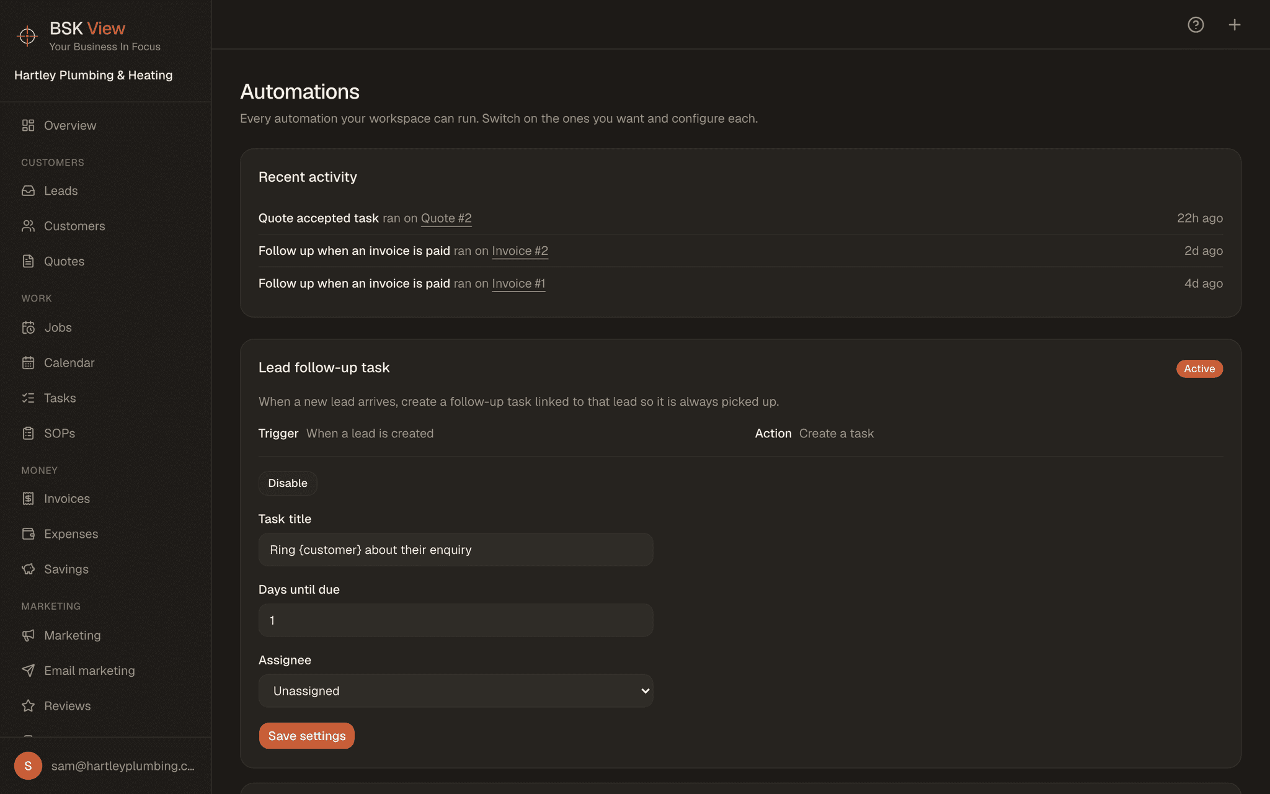Click the Jobs calendar-clock icon
Viewport: 1270px width, 794px height.
pyautogui.click(x=28, y=328)
